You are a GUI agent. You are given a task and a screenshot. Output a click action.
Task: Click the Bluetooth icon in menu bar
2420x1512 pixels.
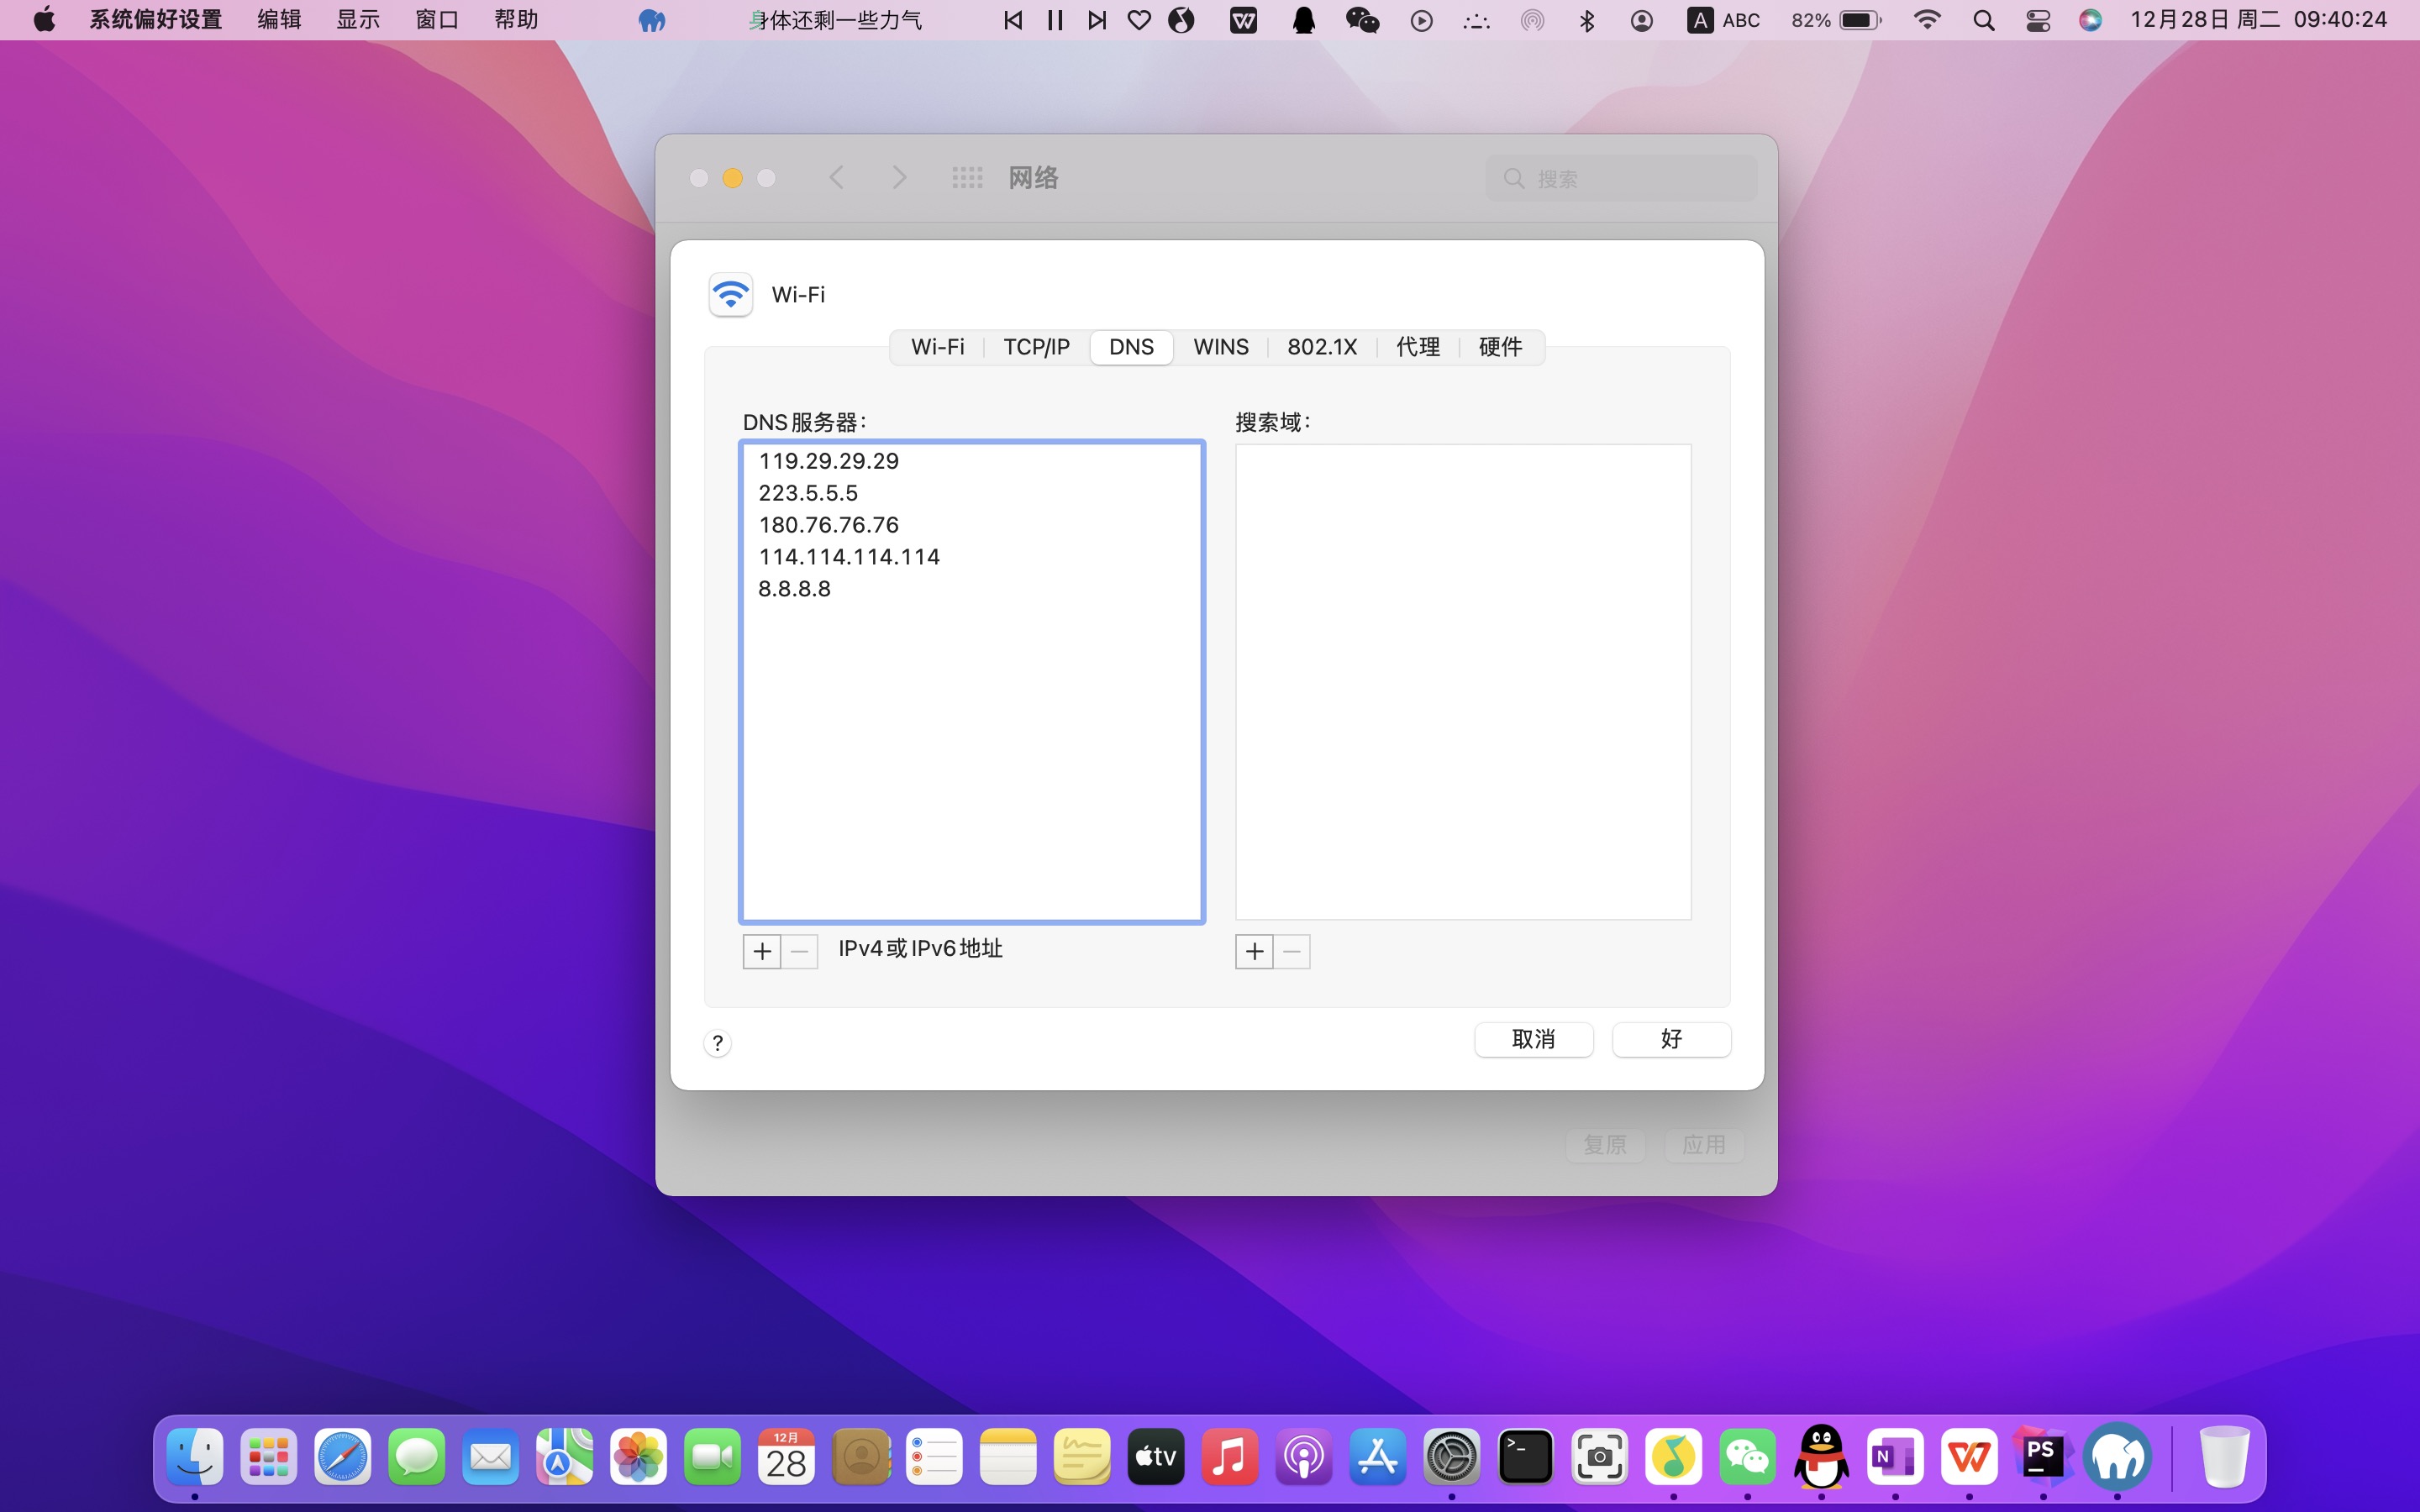coord(1587,20)
